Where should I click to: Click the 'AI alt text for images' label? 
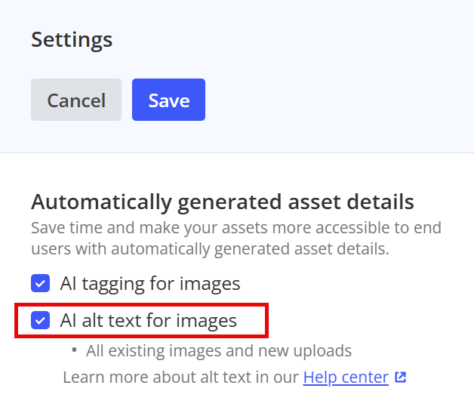click(149, 320)
